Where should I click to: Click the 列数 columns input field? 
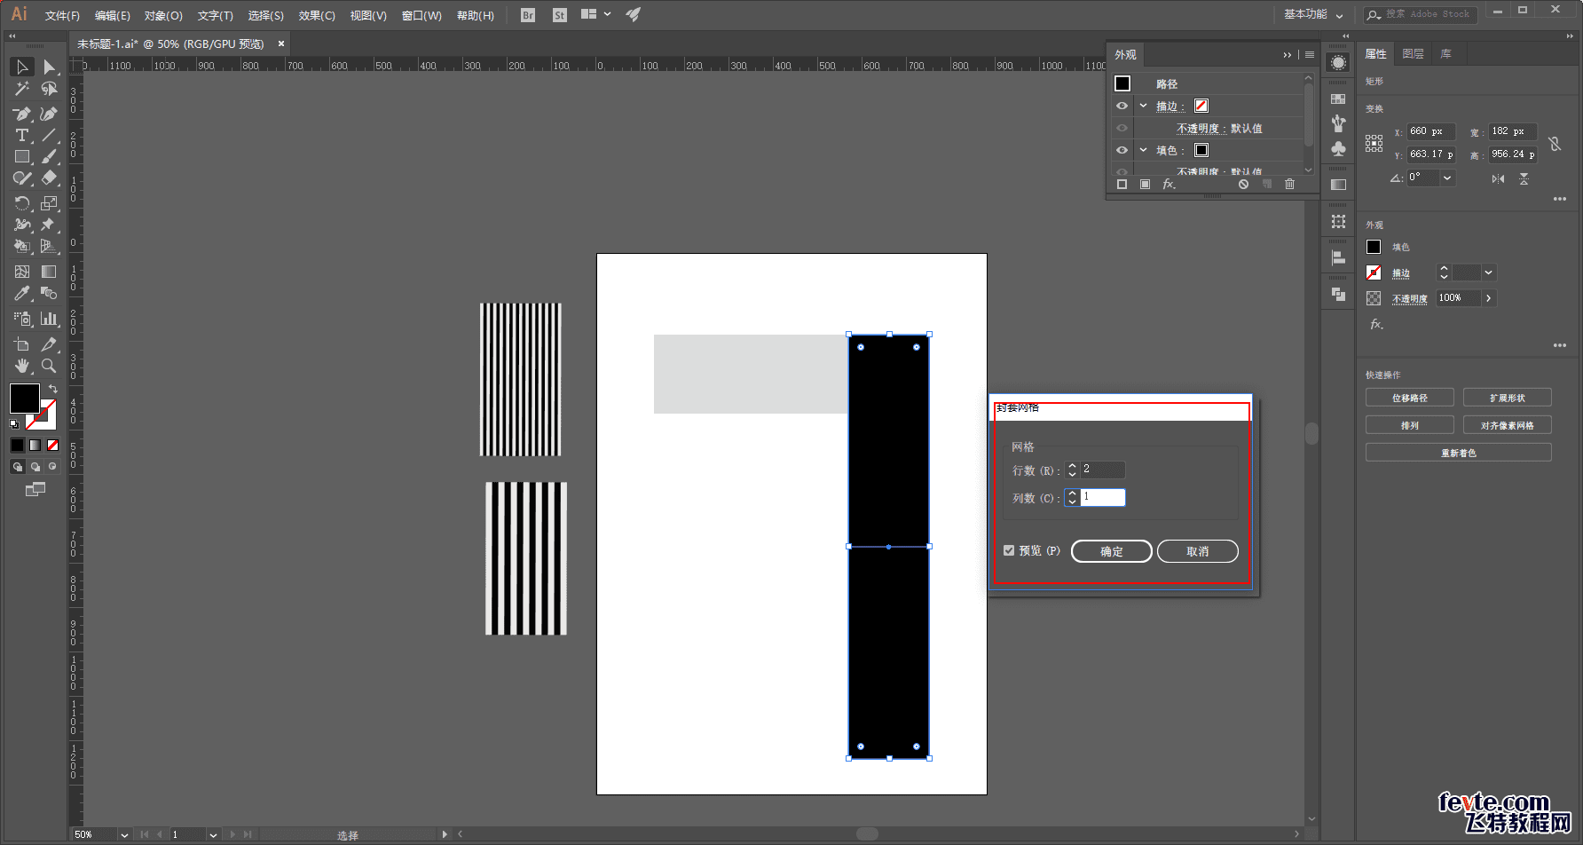(x=1102, y=497)
